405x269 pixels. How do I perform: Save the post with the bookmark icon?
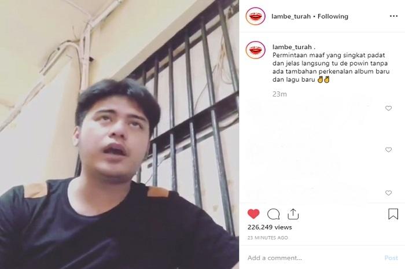(x=393, y=214)
